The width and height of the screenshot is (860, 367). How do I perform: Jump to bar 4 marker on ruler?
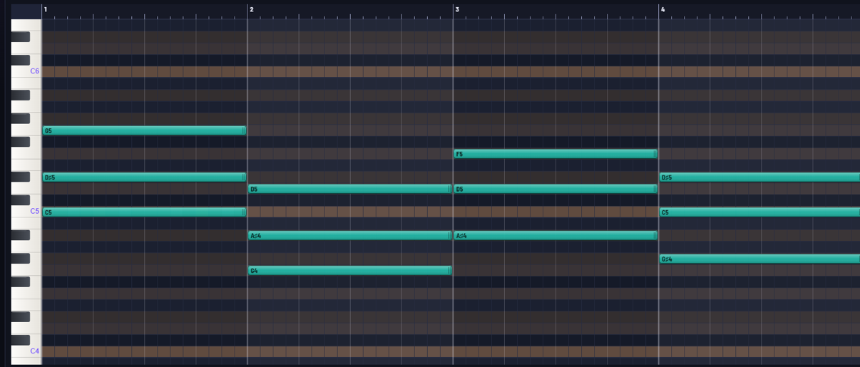click(662, 9)
